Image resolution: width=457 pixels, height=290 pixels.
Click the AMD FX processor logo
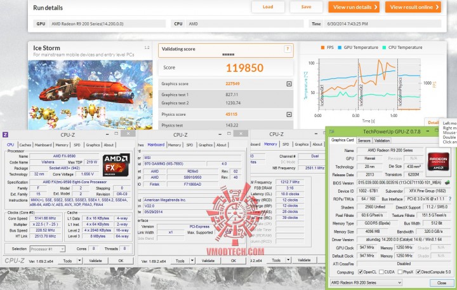point(116,165)
